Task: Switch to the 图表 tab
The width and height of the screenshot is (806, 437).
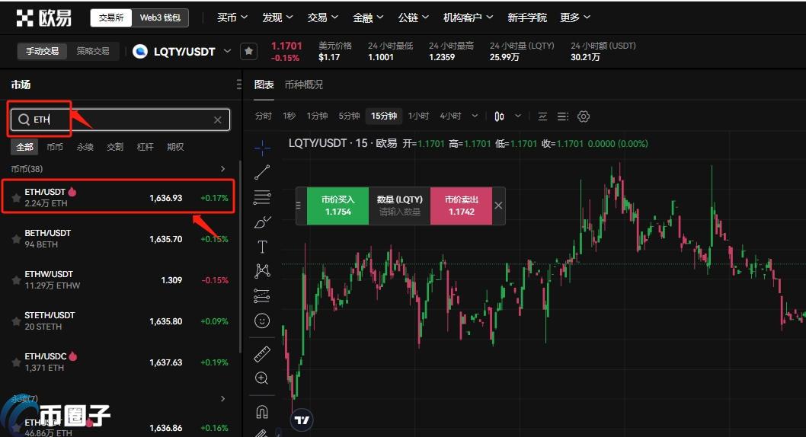Action: tap(264, 85)
